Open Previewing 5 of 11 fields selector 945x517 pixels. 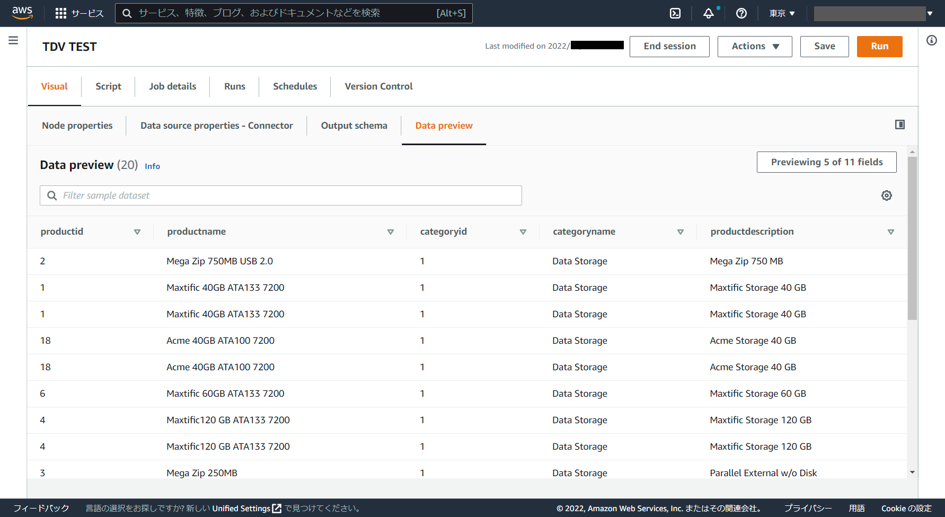(827, 162)
